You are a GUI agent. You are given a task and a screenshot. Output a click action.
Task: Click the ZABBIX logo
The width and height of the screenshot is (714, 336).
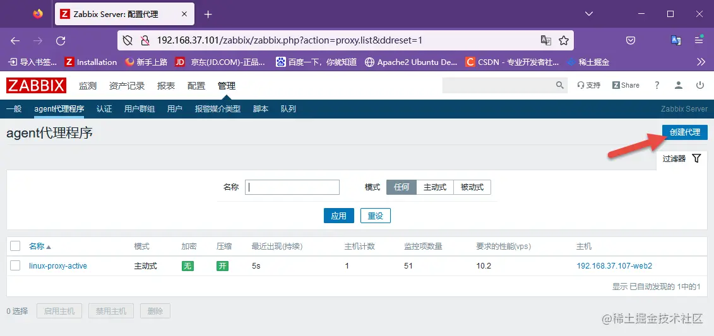coord(37,86)
